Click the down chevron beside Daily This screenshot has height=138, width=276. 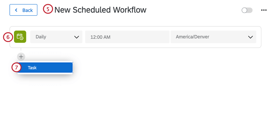click(77, 37)
